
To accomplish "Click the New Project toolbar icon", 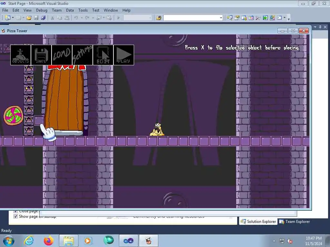I will pos(8,18).
